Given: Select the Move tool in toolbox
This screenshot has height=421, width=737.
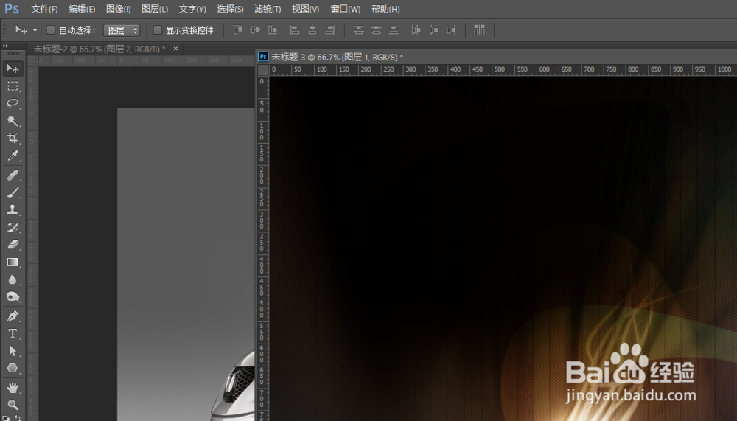Looking at the screenshot, I should (13, 69).
